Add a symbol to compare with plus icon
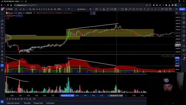 tap(16, 9)
